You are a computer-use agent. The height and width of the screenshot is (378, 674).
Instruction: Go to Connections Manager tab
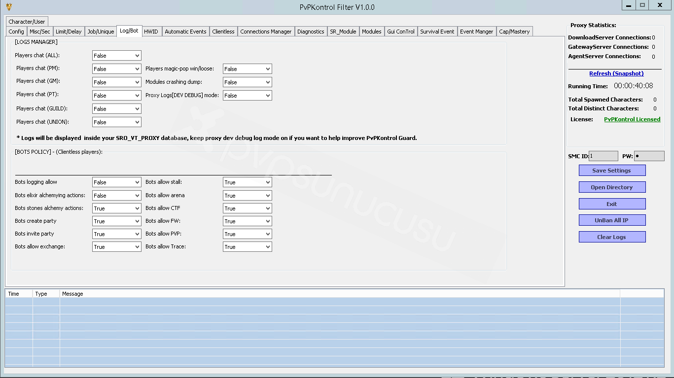tap(266, 32)
